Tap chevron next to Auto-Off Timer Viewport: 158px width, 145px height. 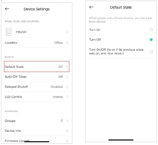point(67,77)
